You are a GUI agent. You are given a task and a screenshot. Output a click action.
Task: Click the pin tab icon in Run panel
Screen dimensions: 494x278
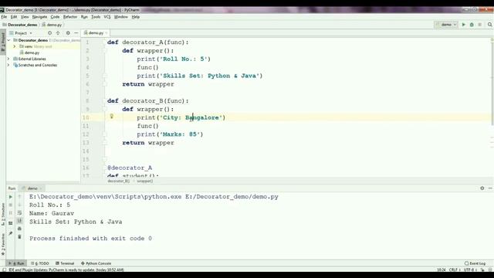point(10,233)
